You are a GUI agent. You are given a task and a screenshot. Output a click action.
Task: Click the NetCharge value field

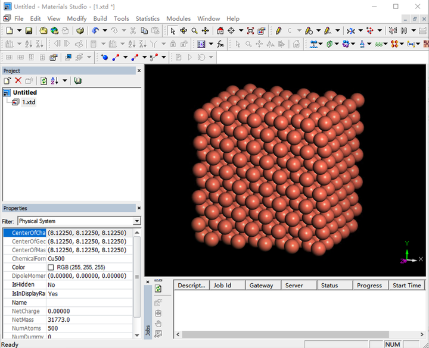click(x=59, y=311)
